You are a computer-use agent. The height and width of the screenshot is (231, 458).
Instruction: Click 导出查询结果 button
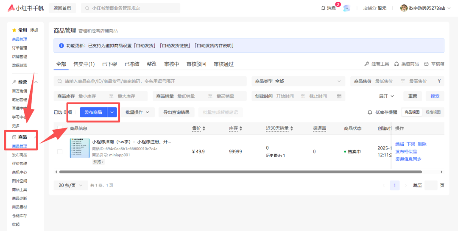tap(176, 112)
